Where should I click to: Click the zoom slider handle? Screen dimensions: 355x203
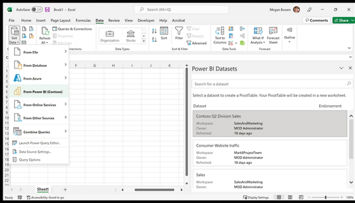point(325,197)
